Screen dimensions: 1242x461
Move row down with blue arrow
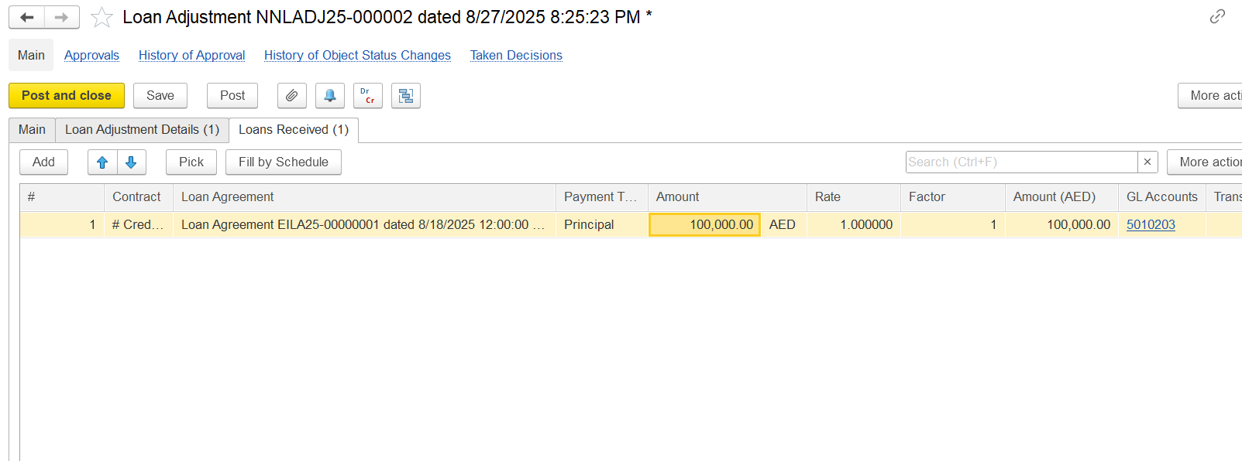tap(131, 162)
